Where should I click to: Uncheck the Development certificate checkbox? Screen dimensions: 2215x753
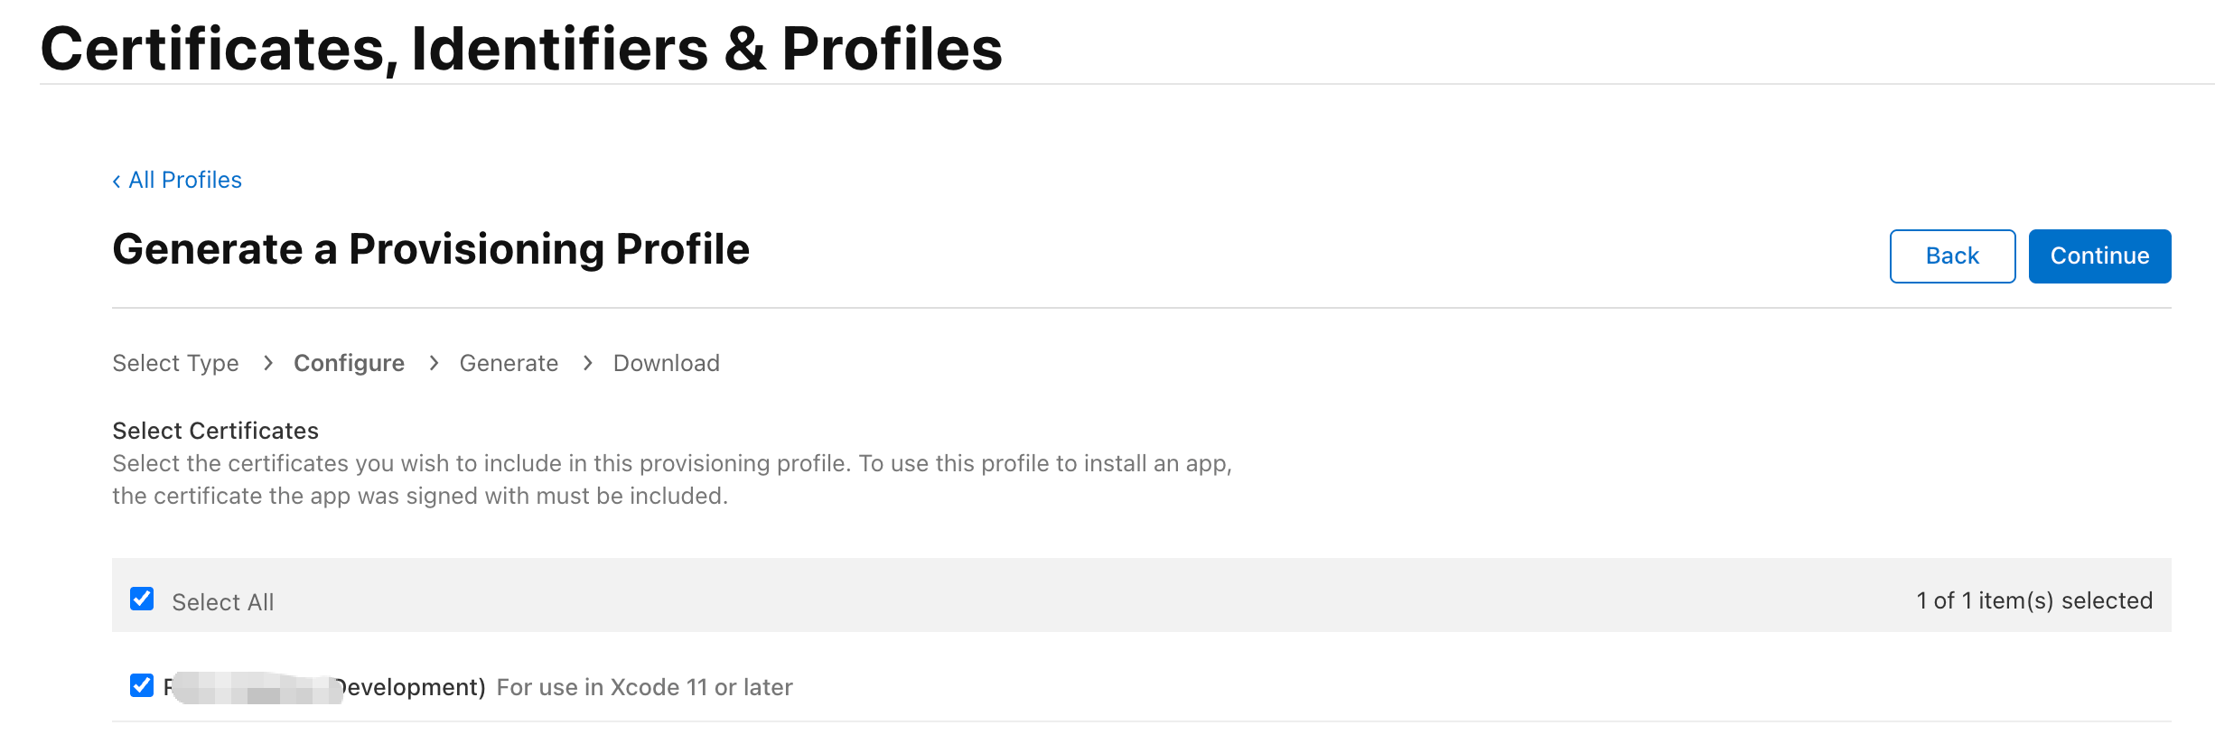pyautogui.click(x=142, y=685)
